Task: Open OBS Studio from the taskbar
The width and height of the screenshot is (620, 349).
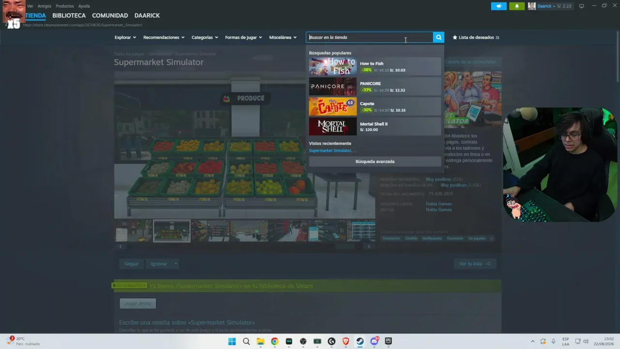Action: point(303,341)
